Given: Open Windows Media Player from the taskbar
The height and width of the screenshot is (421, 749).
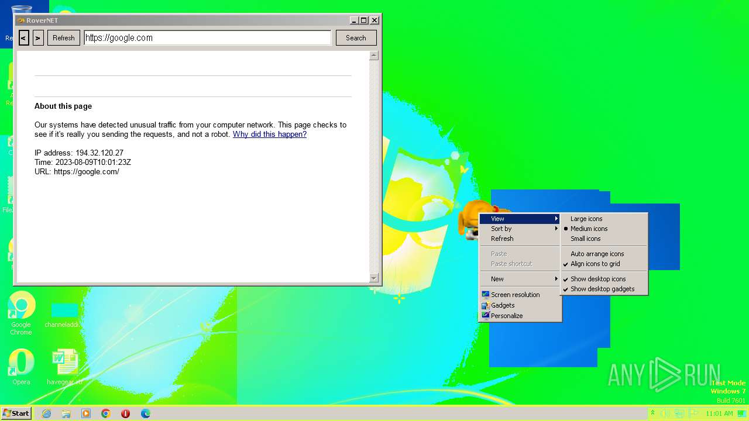Looking at the screenshot, I should coord(86,413).
